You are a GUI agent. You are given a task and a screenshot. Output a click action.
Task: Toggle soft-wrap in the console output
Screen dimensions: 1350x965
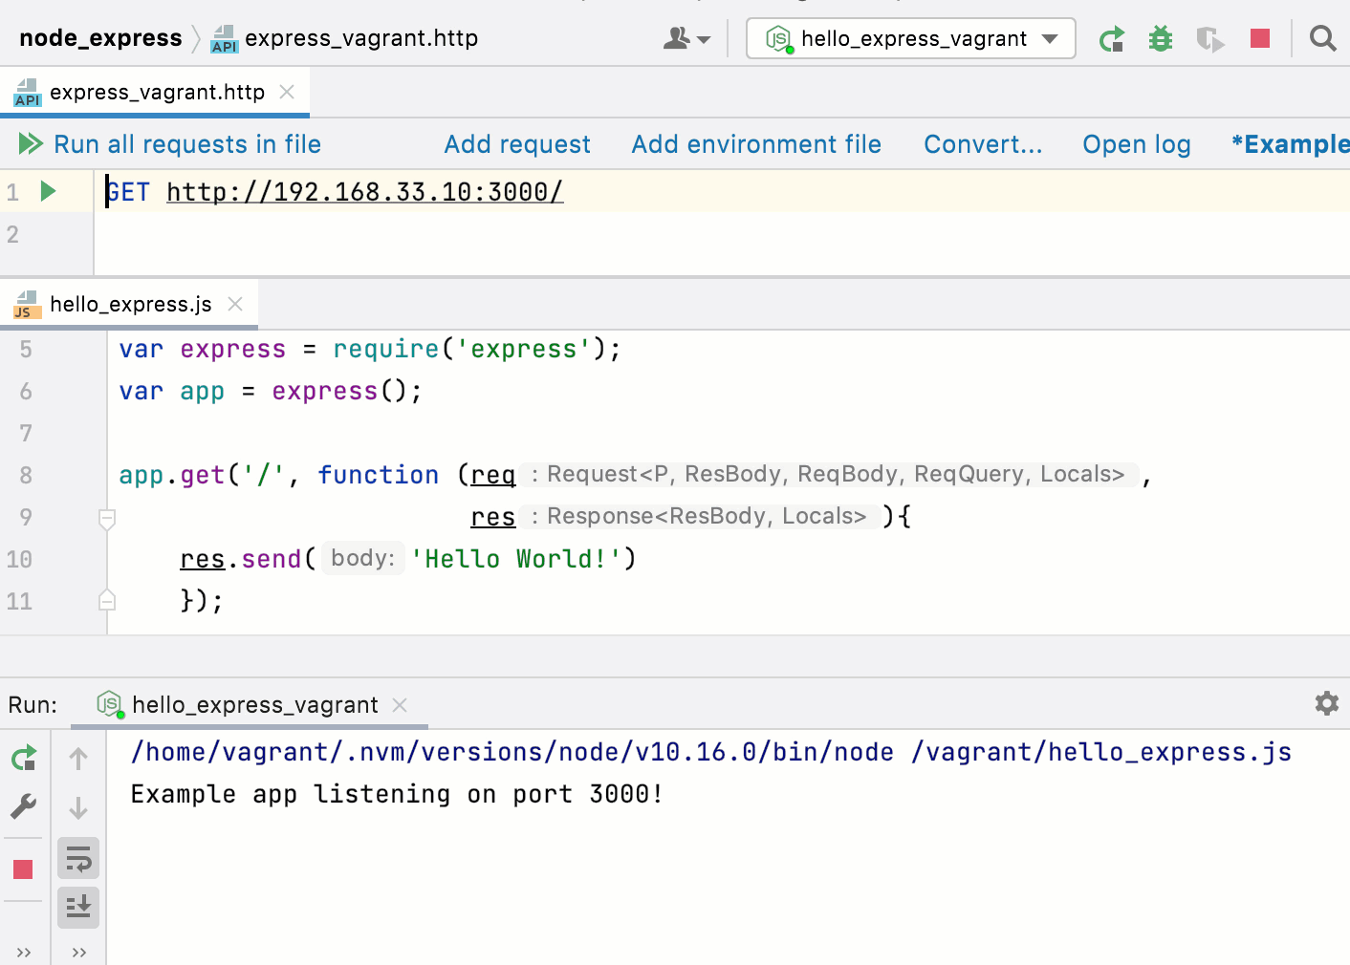77,858
